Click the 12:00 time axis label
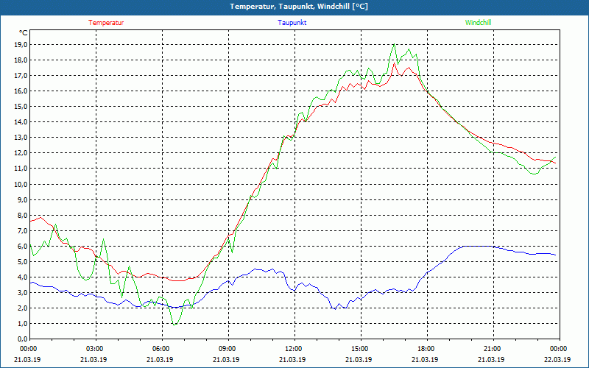Screen dimensions: 589x368 click(295, 349)
